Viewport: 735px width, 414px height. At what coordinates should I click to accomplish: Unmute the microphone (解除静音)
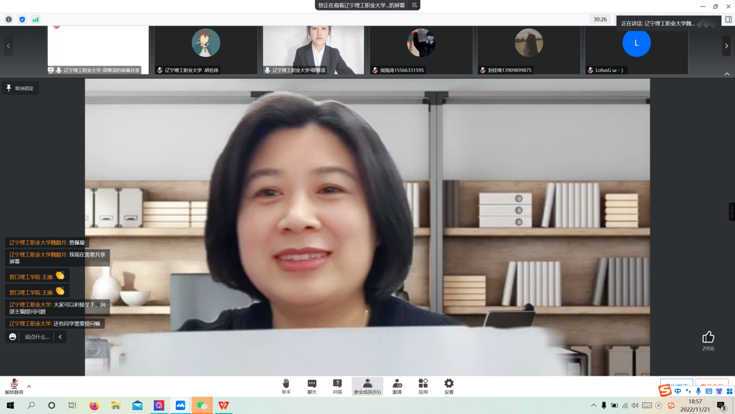point(14,386)
